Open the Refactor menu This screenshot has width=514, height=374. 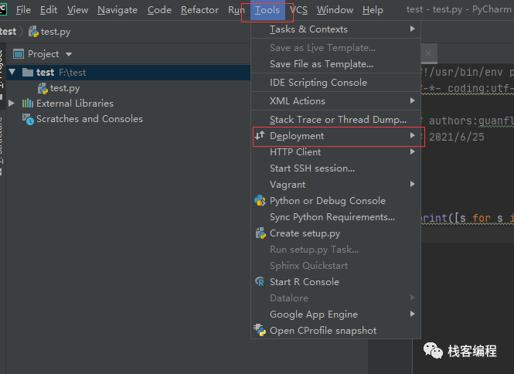[x=199, y=10]
